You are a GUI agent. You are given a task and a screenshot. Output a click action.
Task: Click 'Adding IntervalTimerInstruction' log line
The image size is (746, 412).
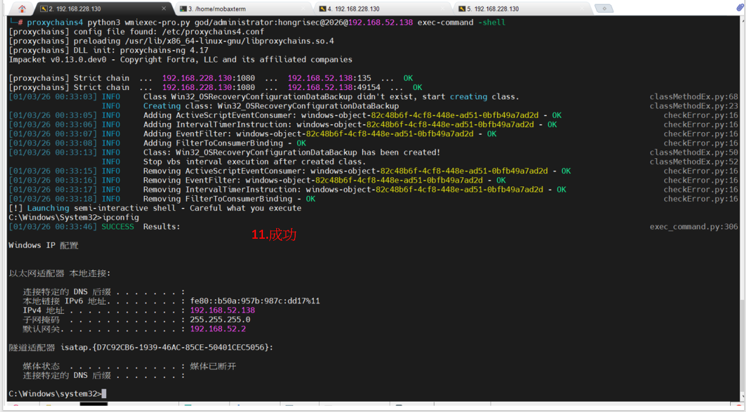pos(350,125)
